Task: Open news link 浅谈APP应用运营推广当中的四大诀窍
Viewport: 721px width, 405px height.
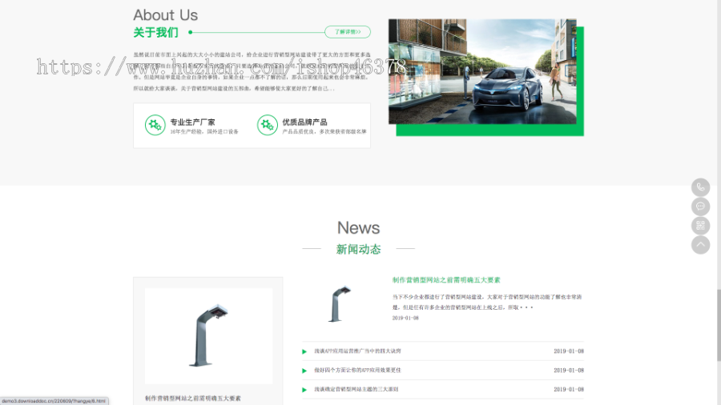Action: pyautogui.click(x=357, y=351)
